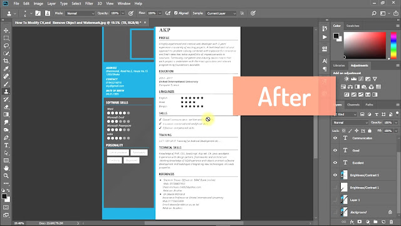Show the Layer 1 layer
The width and height of the screenshot is (401, 226).
point(335,200)
